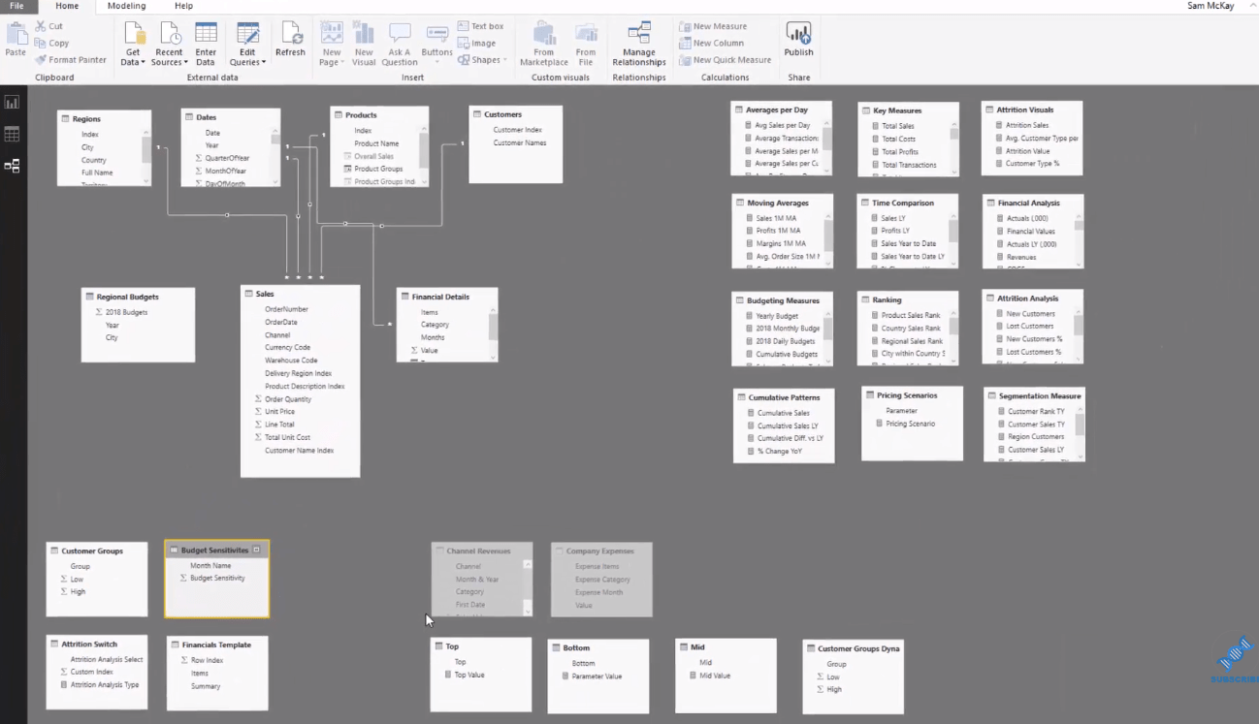
Task: Insert an Image
Action: (476, 43)
